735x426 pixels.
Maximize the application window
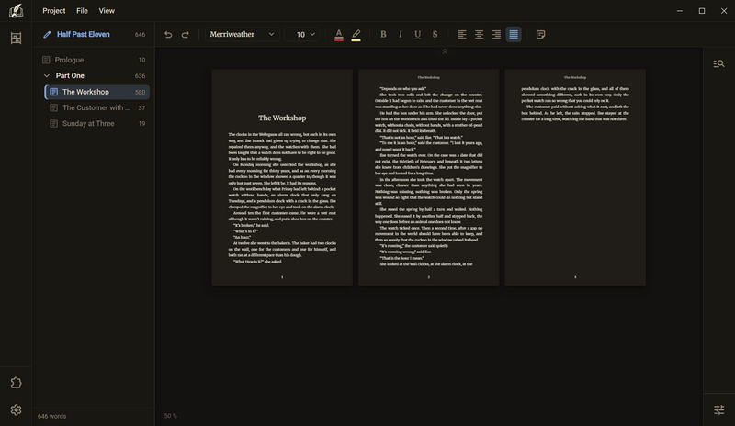[702, 11]
